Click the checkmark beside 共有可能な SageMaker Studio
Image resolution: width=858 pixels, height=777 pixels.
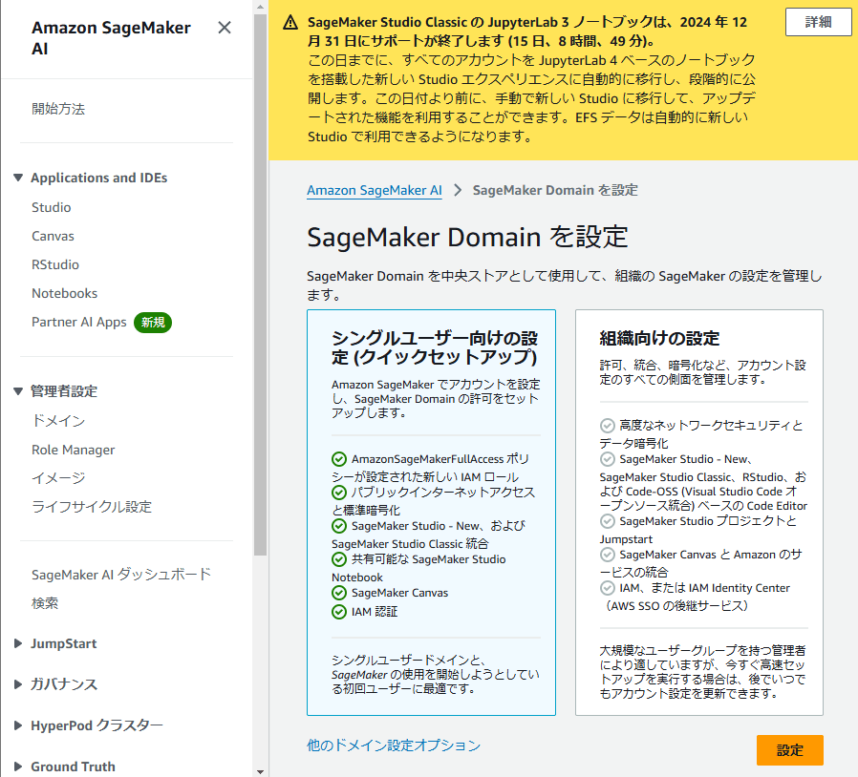pyautogui.click(x=339, y=559)
